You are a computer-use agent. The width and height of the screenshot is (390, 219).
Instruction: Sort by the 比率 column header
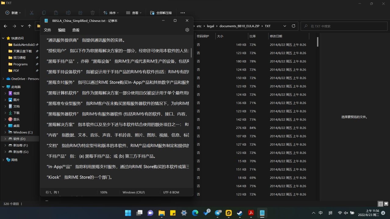click(257, 36)
